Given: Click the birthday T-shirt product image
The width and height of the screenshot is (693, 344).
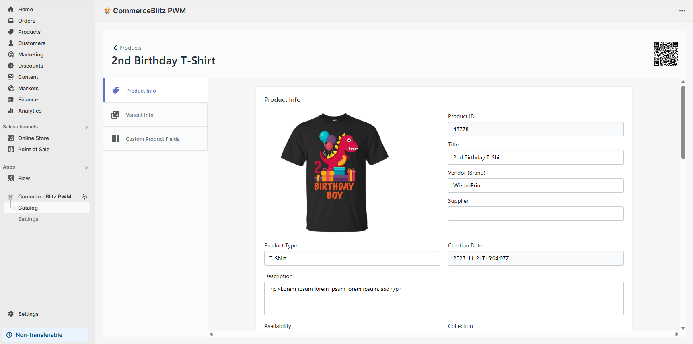Looking at the screenshot, I should pyautogui.click(x=335, y=173).
